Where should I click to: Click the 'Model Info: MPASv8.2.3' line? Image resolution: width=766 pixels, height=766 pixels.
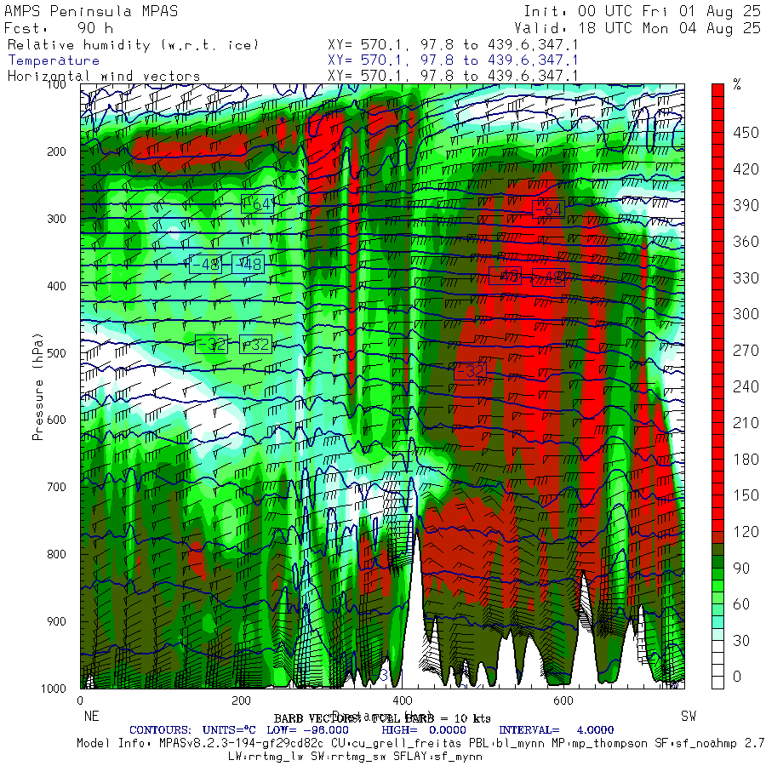point(420,744)
